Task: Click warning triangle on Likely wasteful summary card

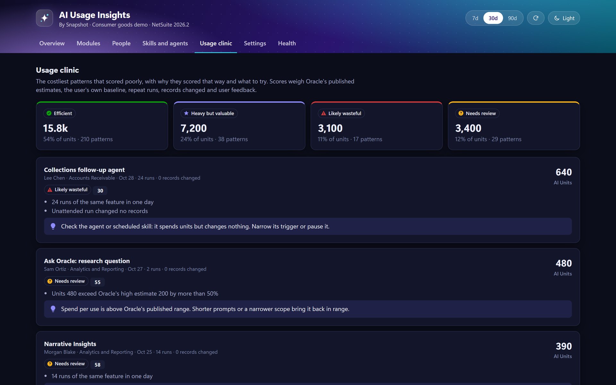Action: (323, 113)
